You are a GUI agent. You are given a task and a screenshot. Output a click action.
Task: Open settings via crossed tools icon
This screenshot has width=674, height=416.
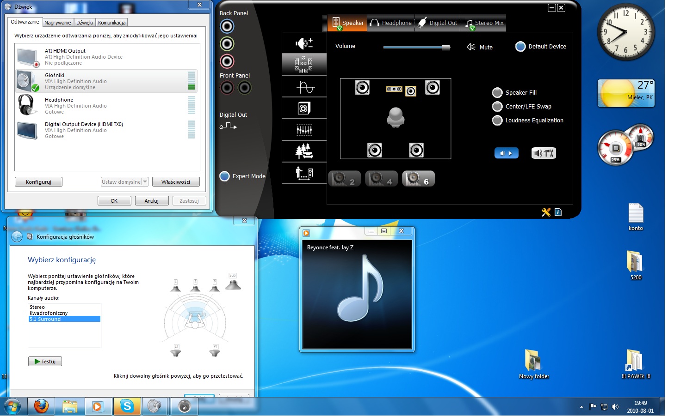coord(546,212)
